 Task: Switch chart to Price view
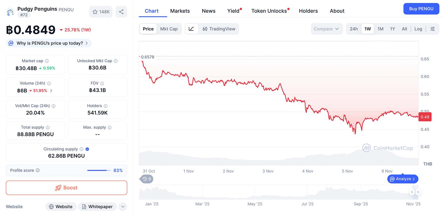(148, 29)
